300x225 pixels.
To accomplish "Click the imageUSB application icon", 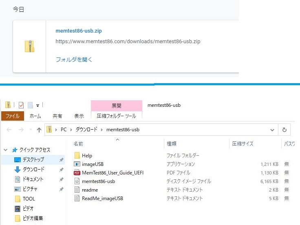I will 77,164.
